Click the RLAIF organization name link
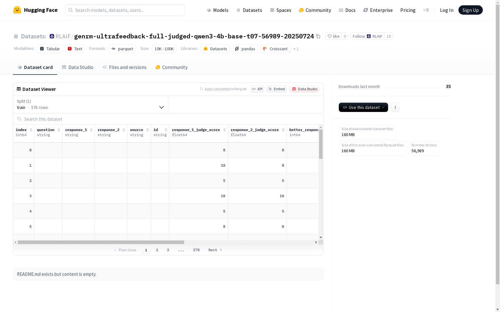This screenshot has width=500, height=312. 63,36
